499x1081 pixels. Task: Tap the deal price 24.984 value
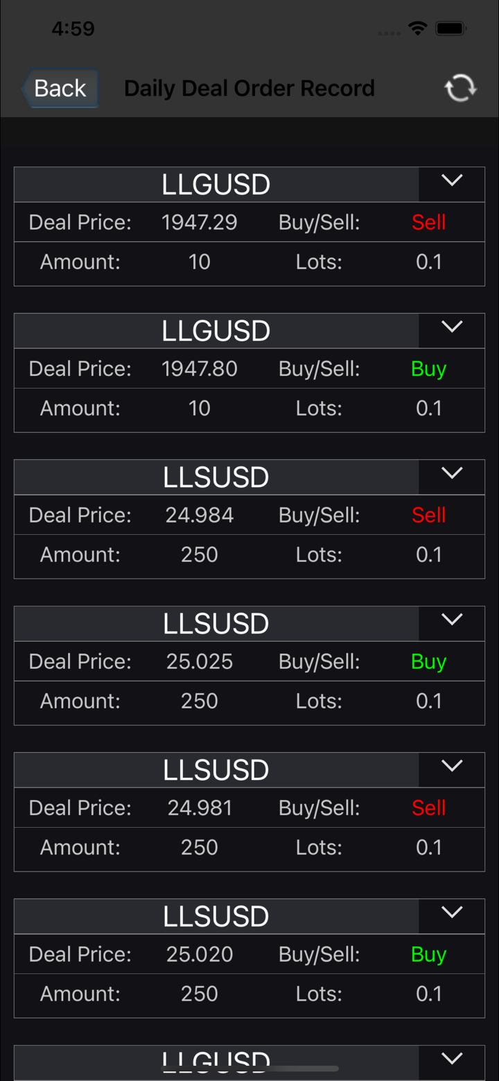click(200, 516)
